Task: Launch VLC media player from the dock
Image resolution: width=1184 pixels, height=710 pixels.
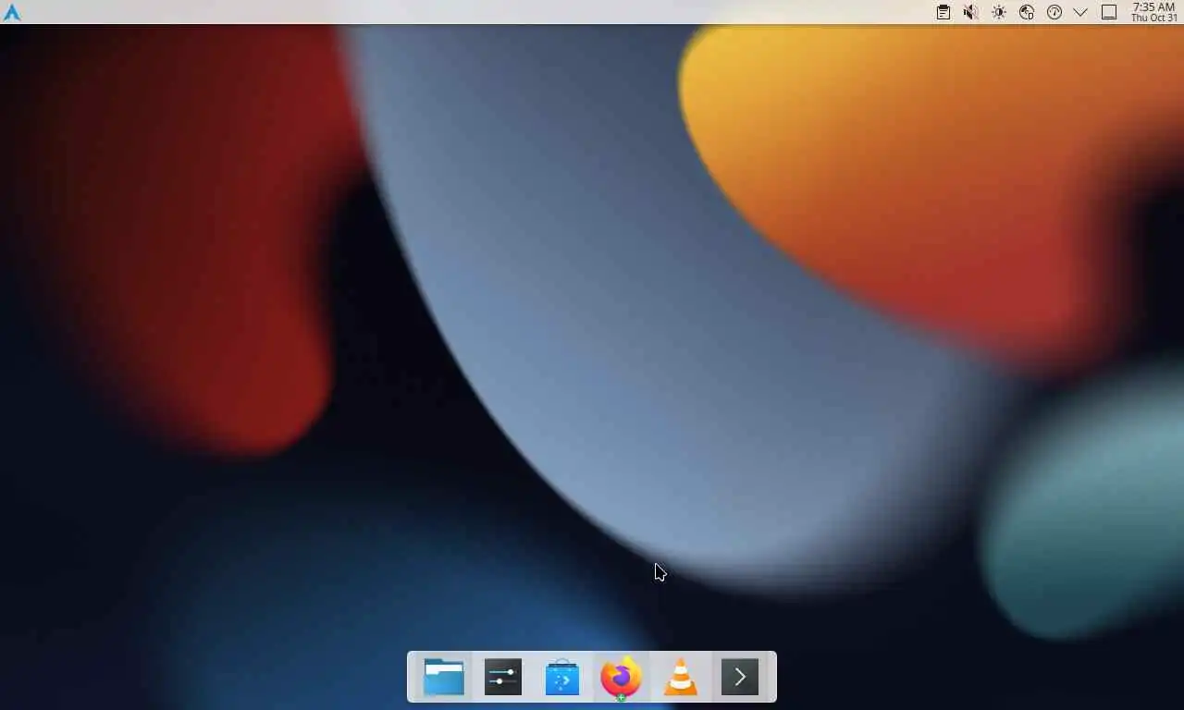Action: pos(681,677)
